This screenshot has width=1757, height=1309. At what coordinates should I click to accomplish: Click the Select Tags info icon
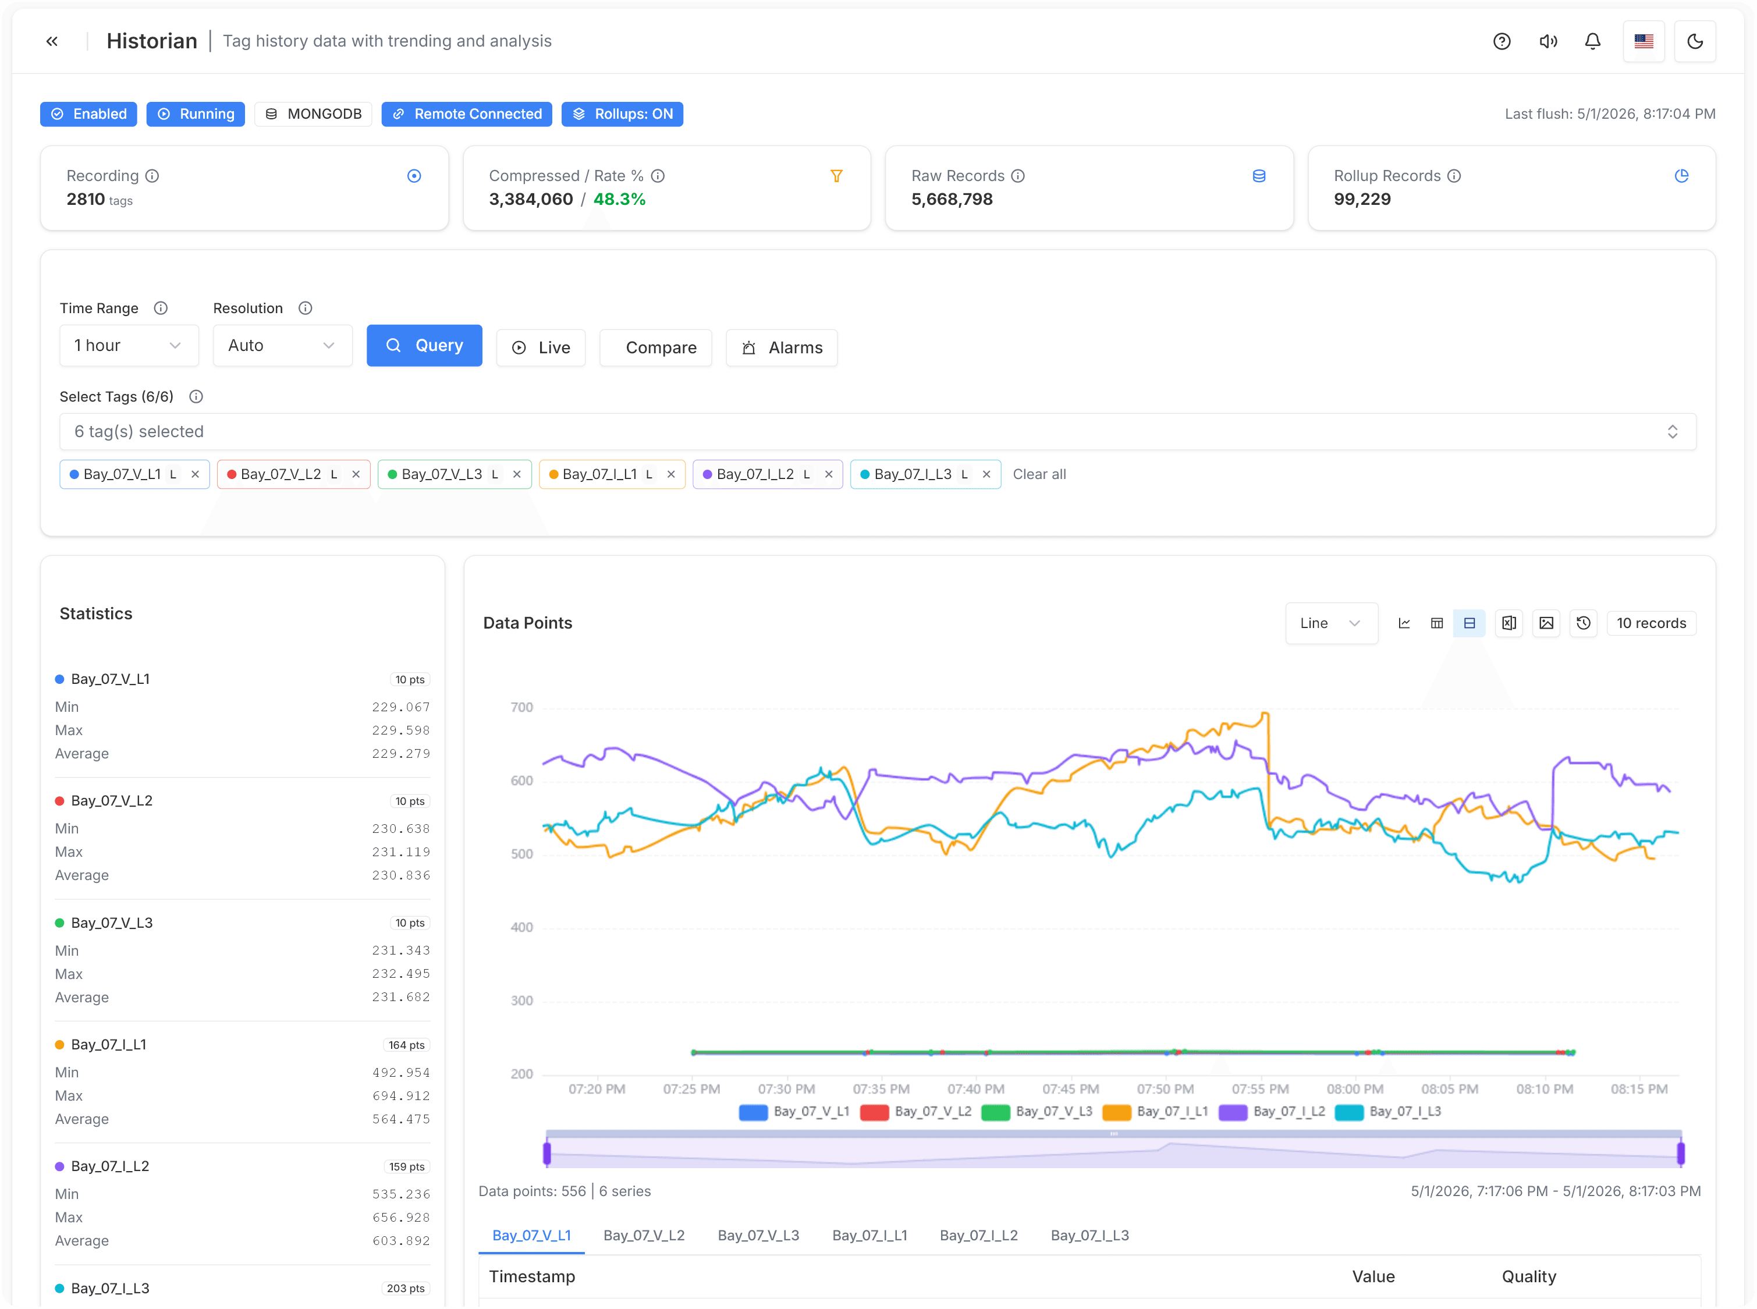(196, 397)
